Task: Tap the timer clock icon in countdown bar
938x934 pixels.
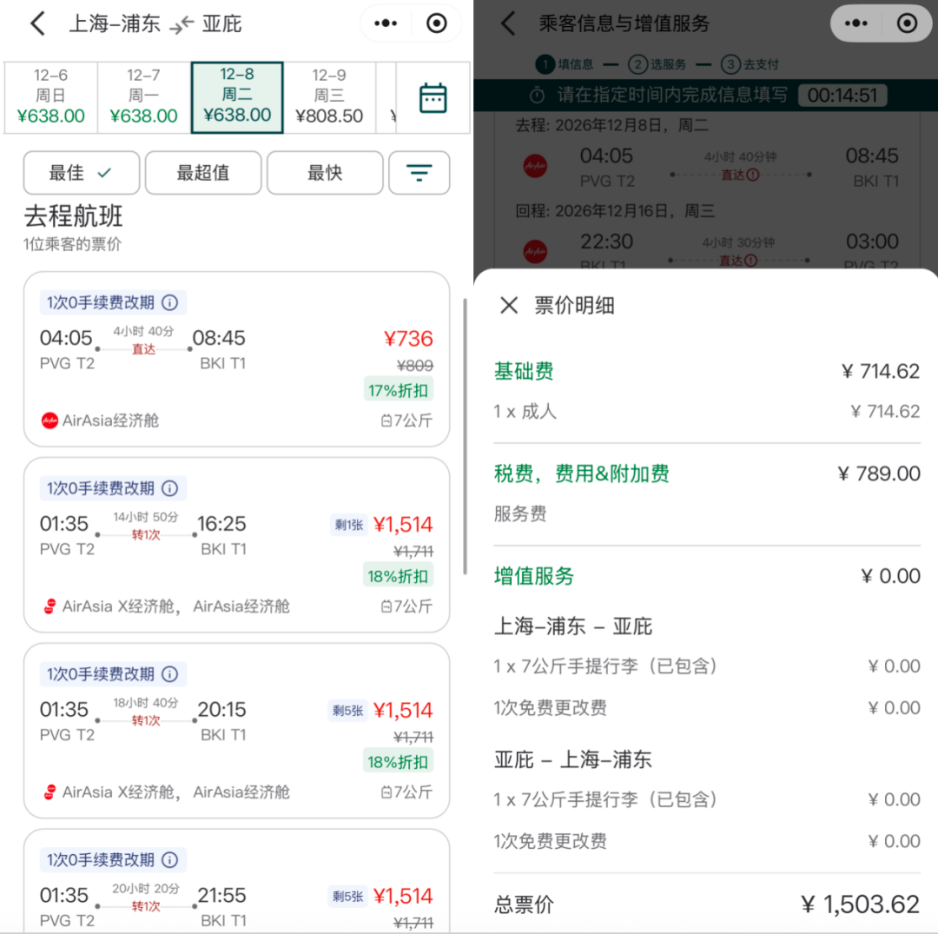Action: point(538,95)
